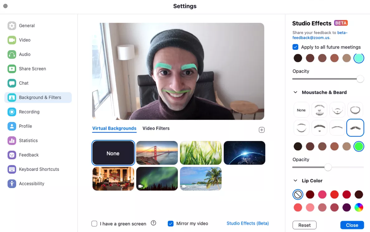Uncheck Apply to all future meetings

[295, 47]
